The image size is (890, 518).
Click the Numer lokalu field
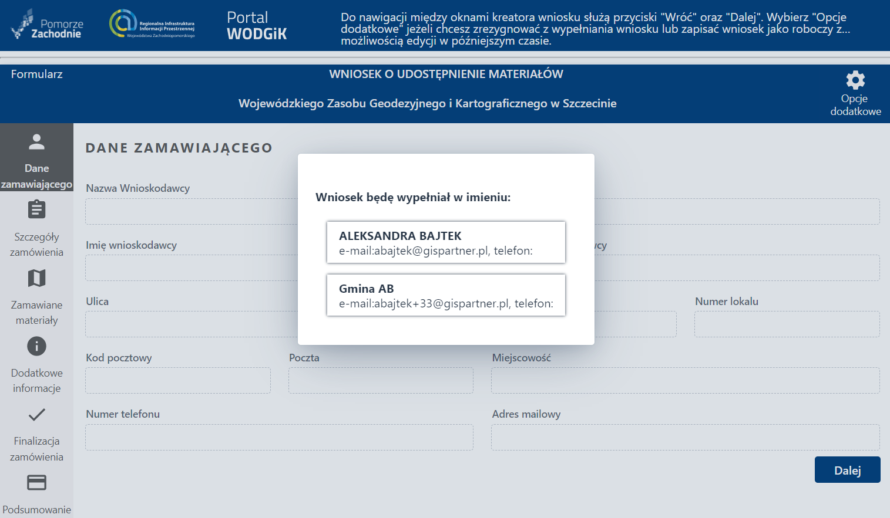(x=787, y=324)
